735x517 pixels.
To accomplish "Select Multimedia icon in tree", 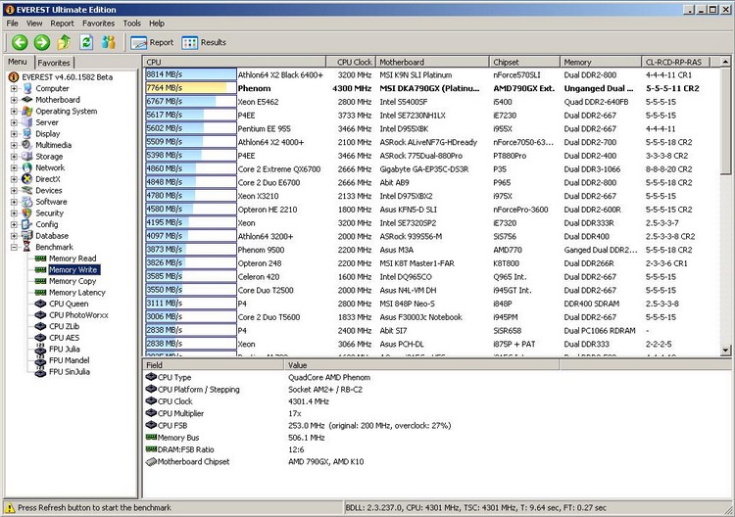I will (x=27, y=145).
